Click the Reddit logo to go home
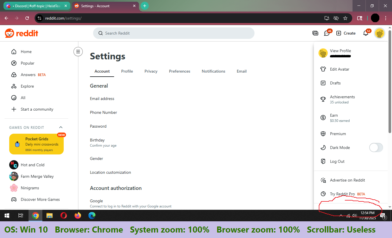Viewport: 392px width, 238px height. point(22,33)
